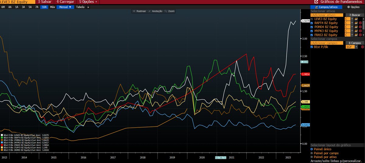Uncheck POMO4 BZ Equity checkbox
Screen dimensions: 365x163
click(x=312, y=27)
